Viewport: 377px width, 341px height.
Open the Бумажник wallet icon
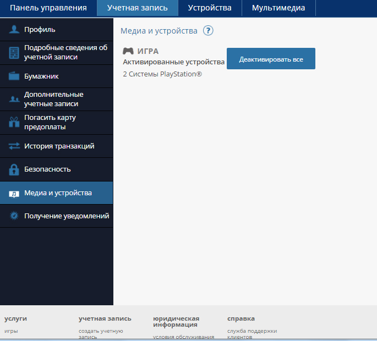[14, 76]
